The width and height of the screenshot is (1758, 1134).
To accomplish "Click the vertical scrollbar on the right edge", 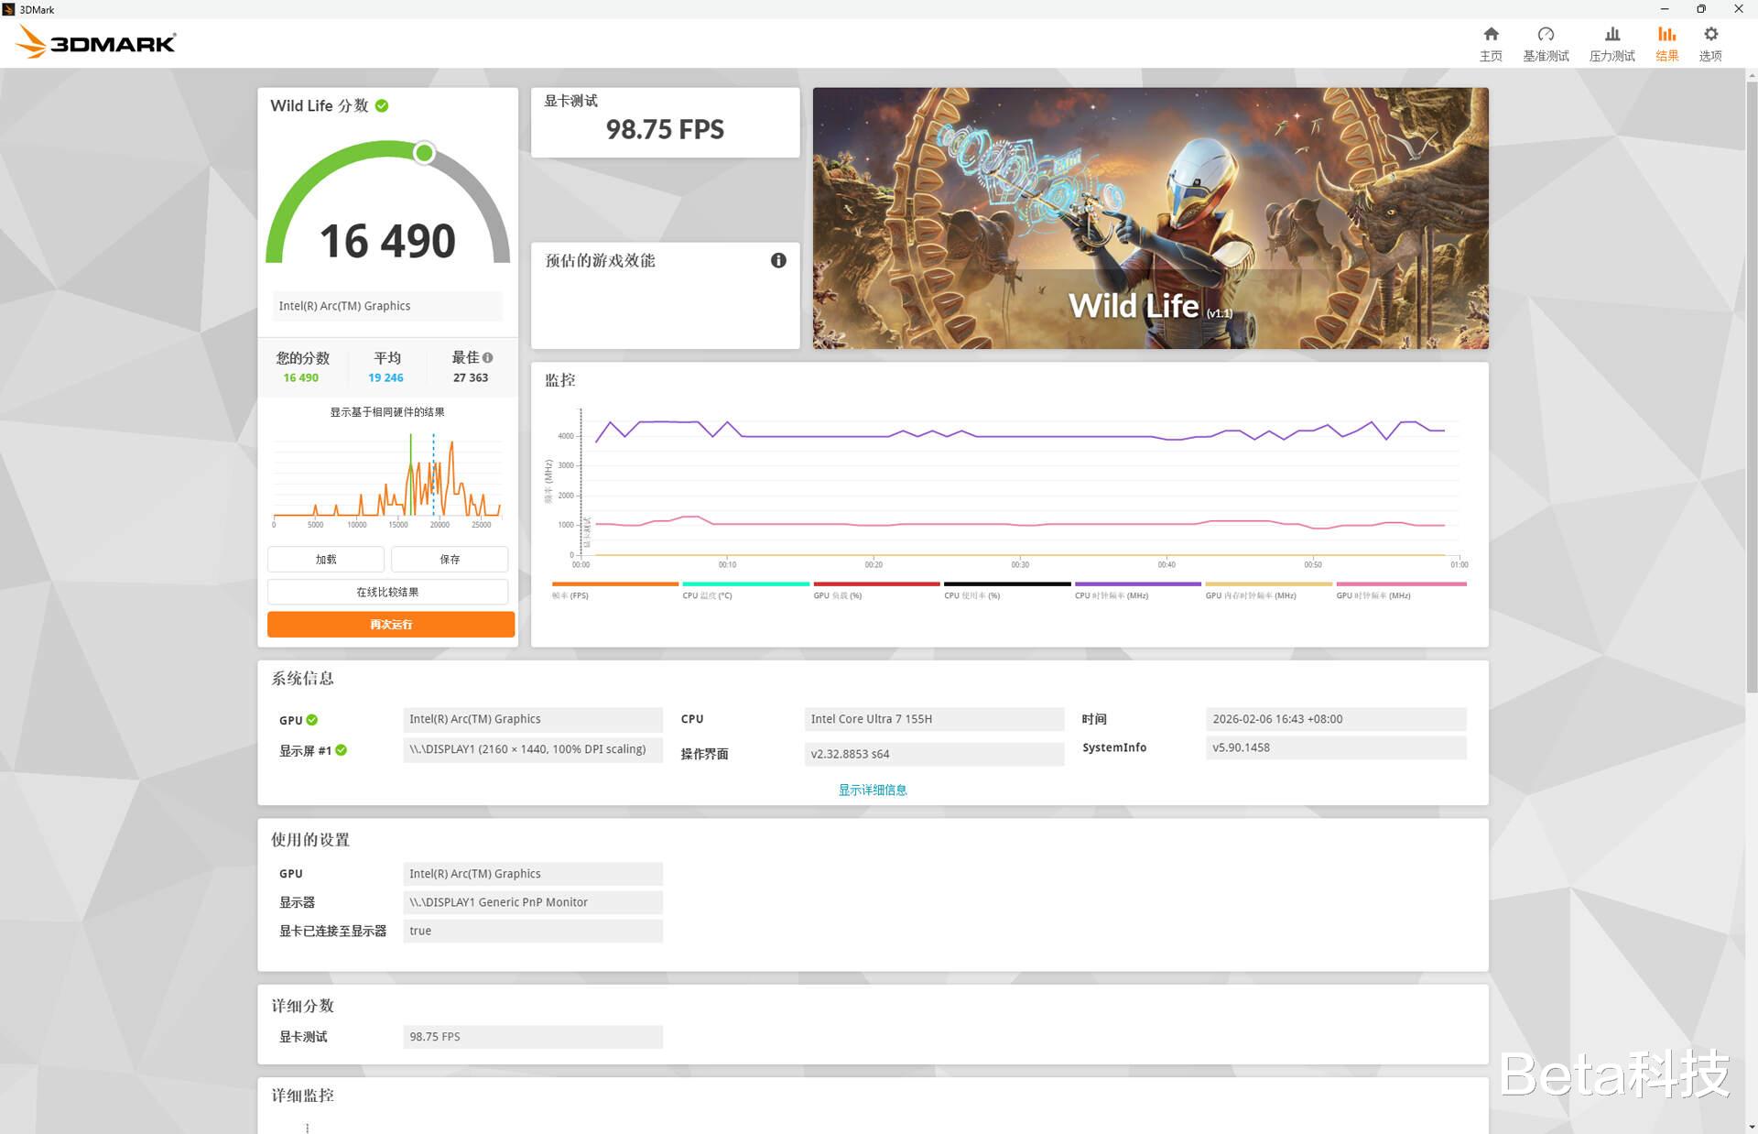I will coord(1751,385).
